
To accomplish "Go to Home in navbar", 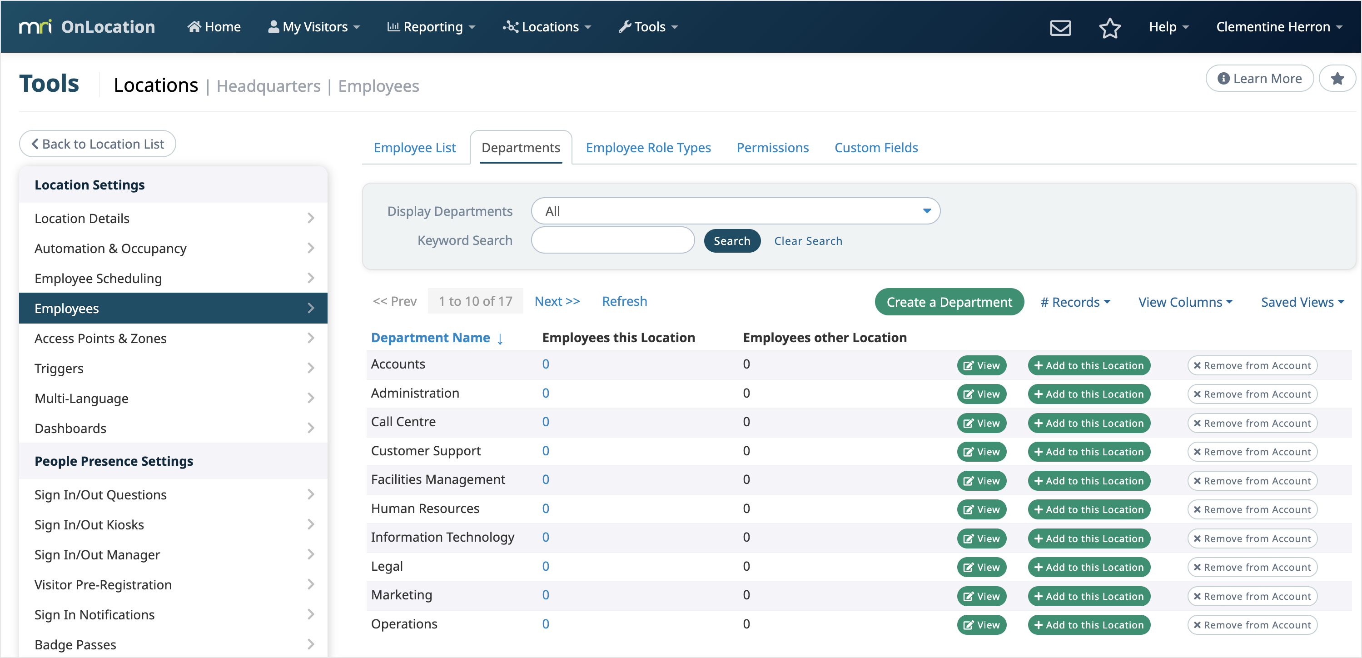I will [214, 26].
